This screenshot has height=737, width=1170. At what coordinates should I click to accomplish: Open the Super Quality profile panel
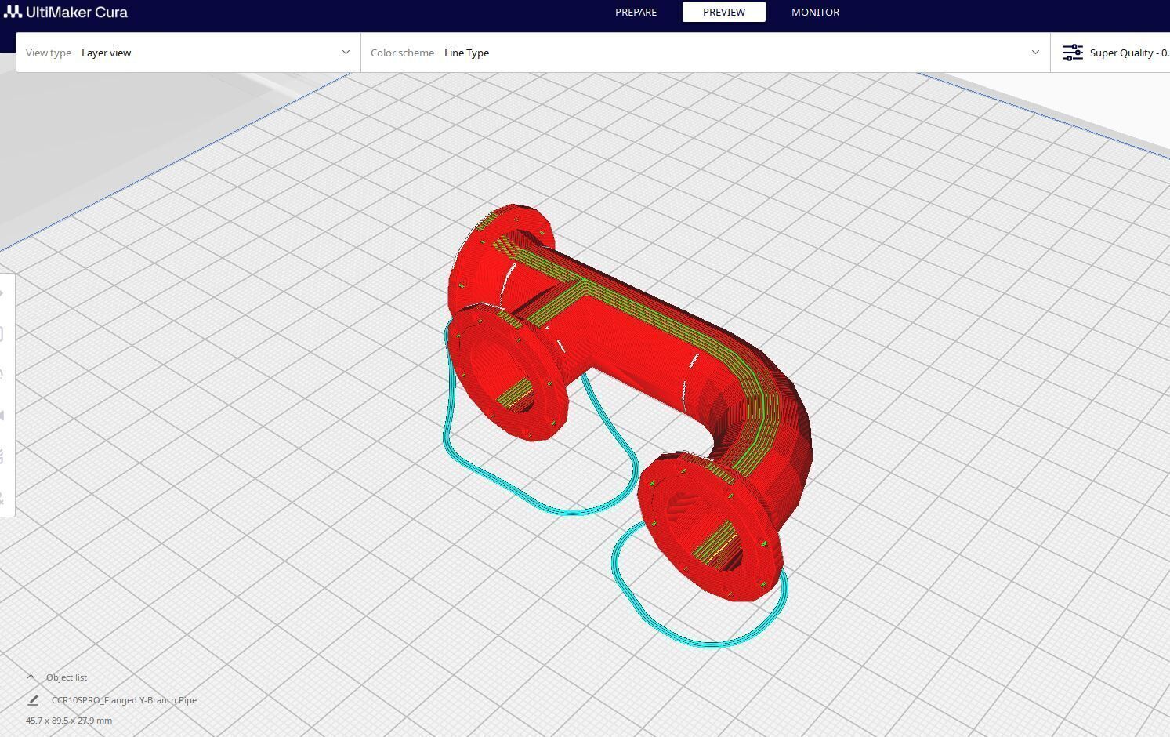[1110, 53]
